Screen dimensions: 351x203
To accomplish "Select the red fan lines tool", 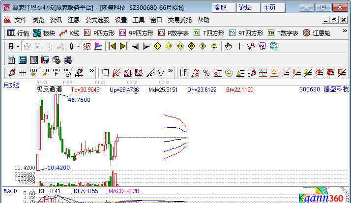I will click(x=116, y=73).
